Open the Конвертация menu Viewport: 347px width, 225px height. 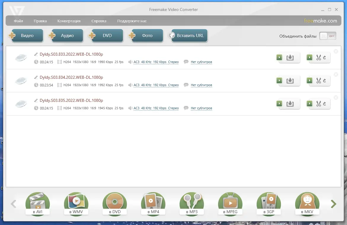(69, 21)
